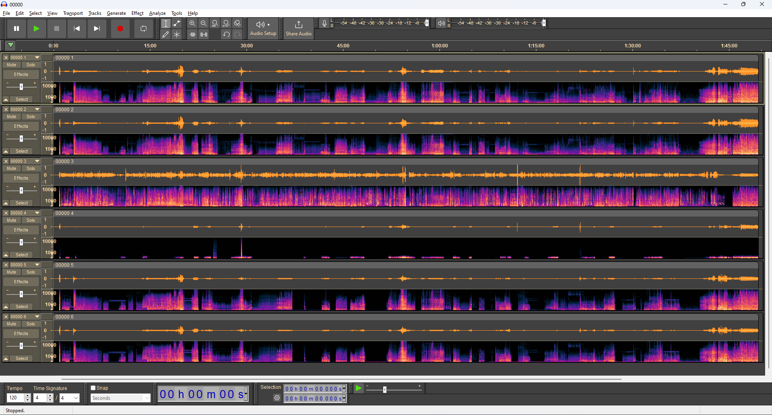Click the recording level slider
This screenshot has width=772, height=415.
pyautogui.click(x=427, y=23)
